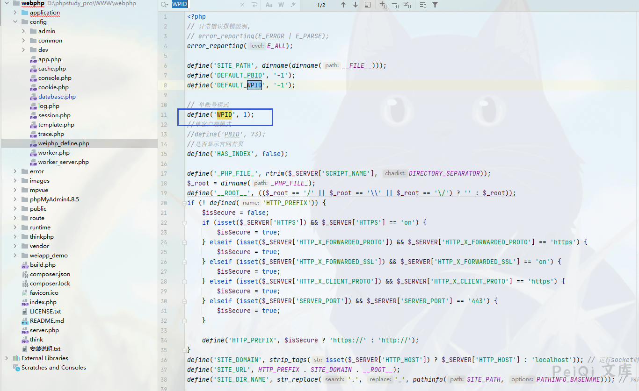Clear the WPID search text
639x391 pixels.
(x=242, y=5)
